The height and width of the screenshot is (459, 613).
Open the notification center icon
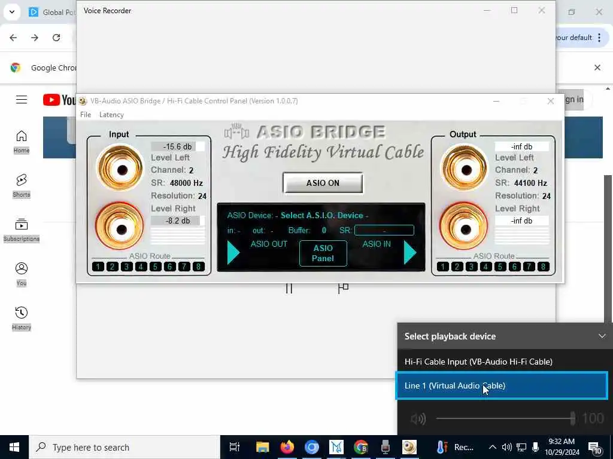[594, 448]
